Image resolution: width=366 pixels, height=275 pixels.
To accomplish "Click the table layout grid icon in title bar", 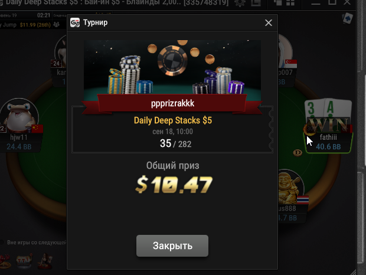I will 290,2.
